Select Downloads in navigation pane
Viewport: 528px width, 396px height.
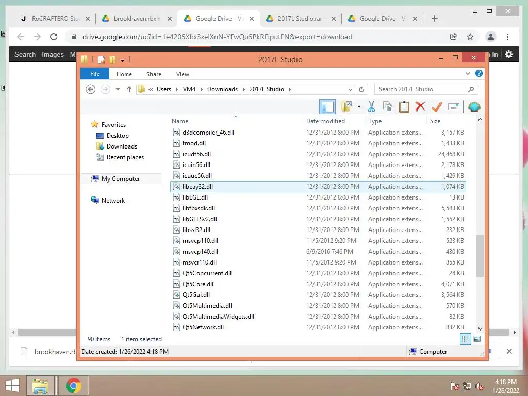122,146
